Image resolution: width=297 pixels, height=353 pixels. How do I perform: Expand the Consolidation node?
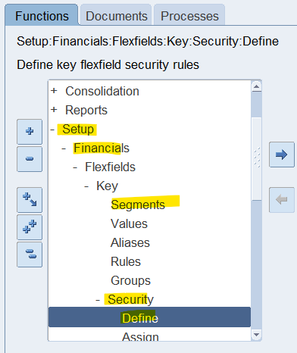[54, 91]
